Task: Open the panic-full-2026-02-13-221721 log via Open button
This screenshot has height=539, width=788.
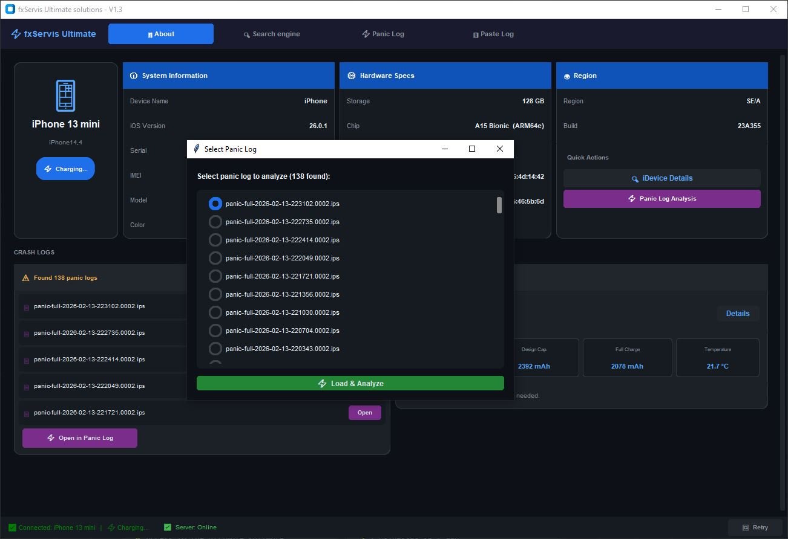Action: pos(365,413)
